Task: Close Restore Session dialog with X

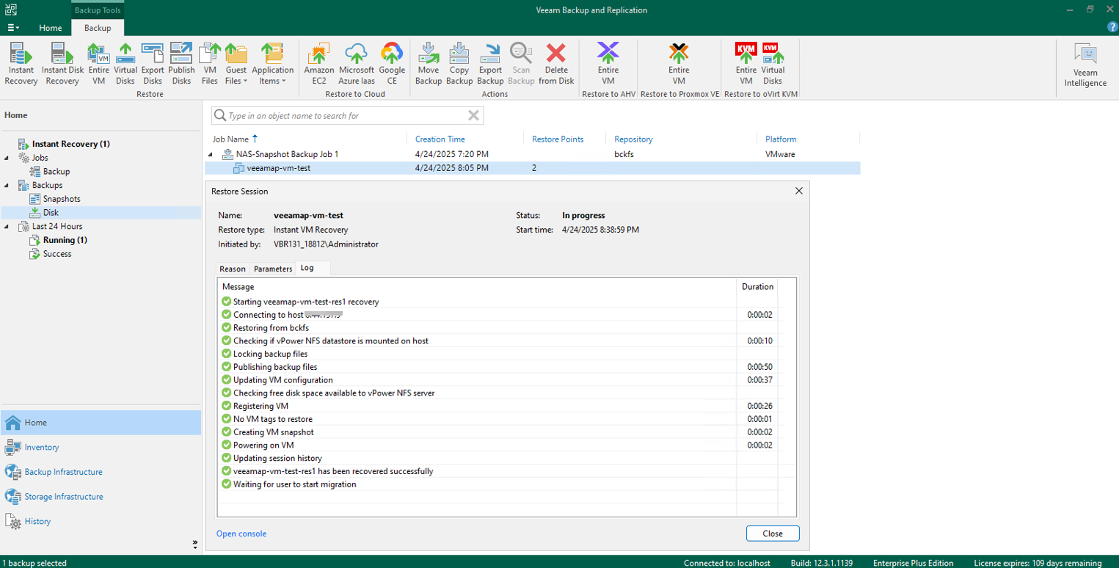Action: pos(799,191)
